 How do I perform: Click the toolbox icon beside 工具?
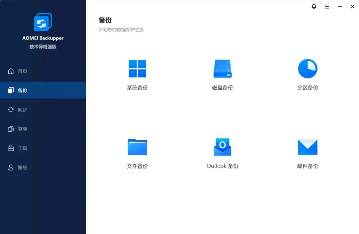pyautogui.click(x=11, y=148)
